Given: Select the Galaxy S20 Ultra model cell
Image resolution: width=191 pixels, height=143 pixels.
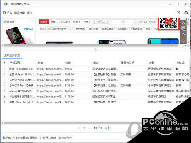Looking at the screenshot, I should pos(22,75).
